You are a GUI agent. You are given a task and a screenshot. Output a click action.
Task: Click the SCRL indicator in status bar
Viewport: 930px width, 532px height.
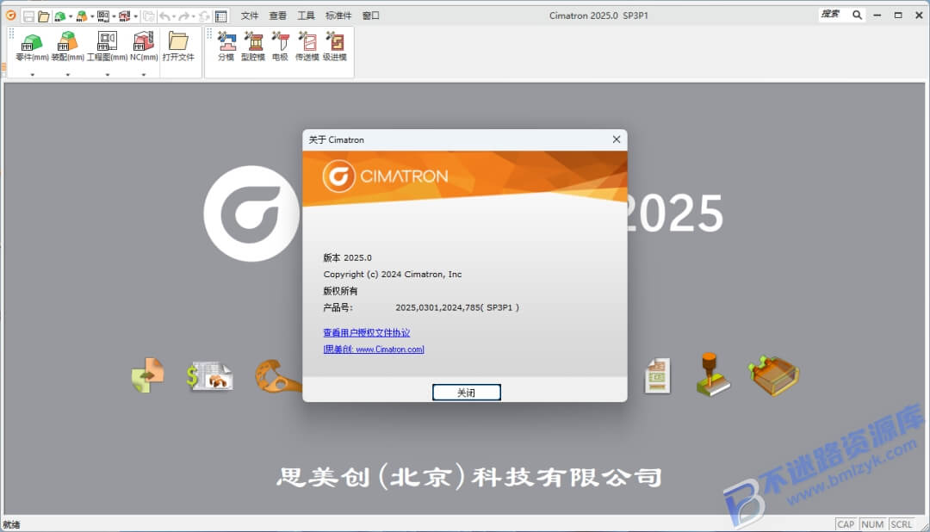coord(902,524)
